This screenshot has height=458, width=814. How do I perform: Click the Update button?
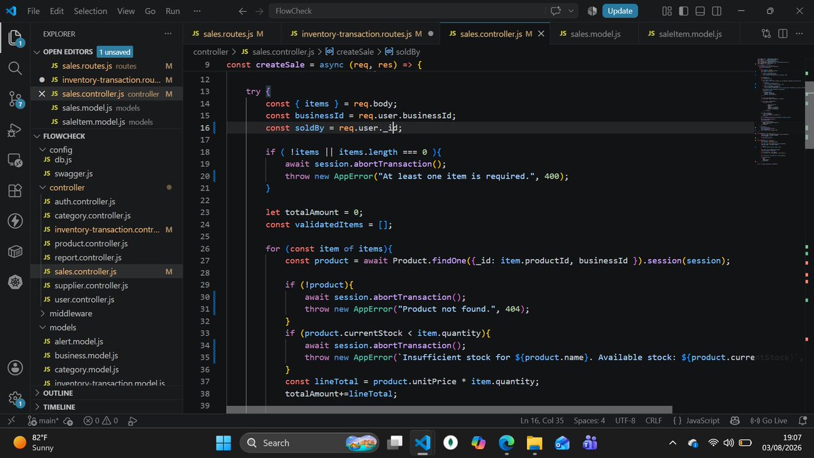pos(620,11)
